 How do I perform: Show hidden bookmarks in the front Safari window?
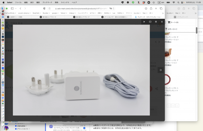(x=163, y=13)
